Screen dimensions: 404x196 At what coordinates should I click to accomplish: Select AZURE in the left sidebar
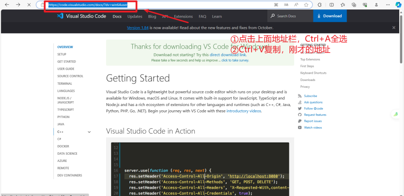click(62, 161)
